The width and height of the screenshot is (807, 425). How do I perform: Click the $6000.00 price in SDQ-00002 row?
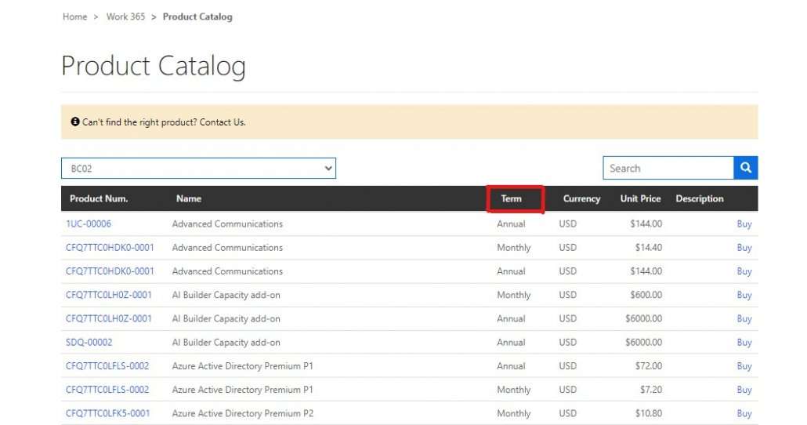(x=644, y=342)
